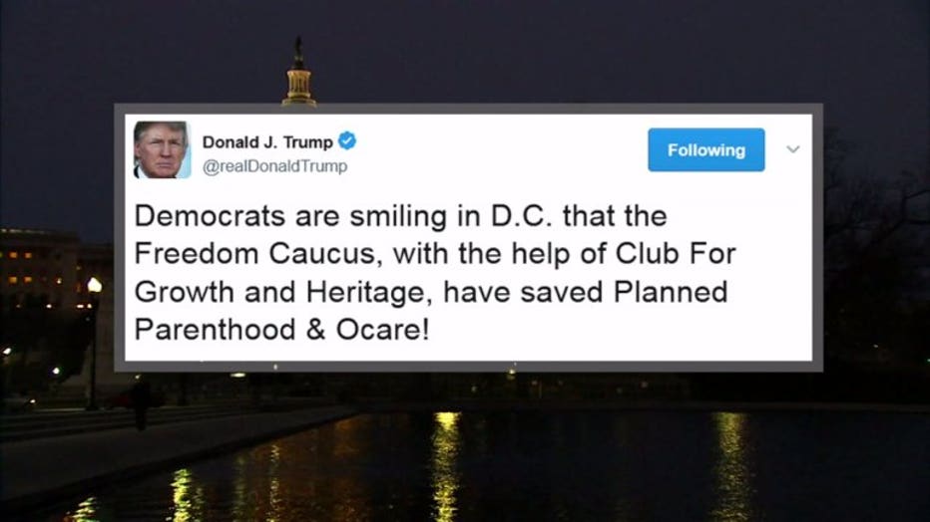Viewport: 930px width, 522px height.
Task: Expand the chevron menu beside Following
Action: pos(793,149)
